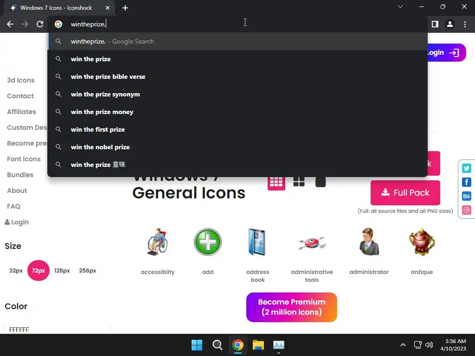Viewport: 475px width, 356px height.
Task: Open the 3d Icons sidebar link
Action: (x=20, y=80)
